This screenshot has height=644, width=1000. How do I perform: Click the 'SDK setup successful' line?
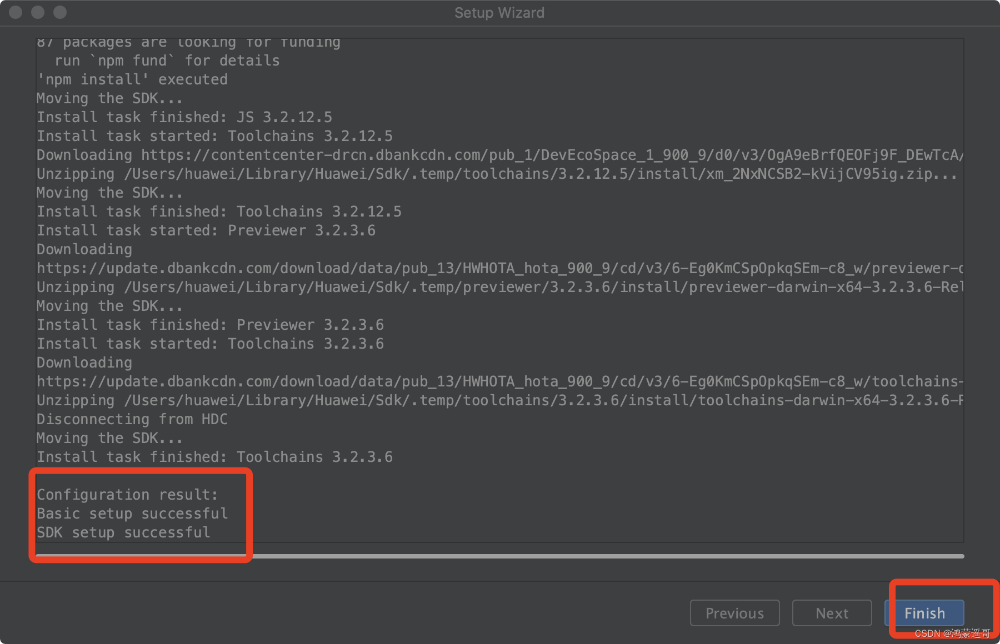coord(123,532)
